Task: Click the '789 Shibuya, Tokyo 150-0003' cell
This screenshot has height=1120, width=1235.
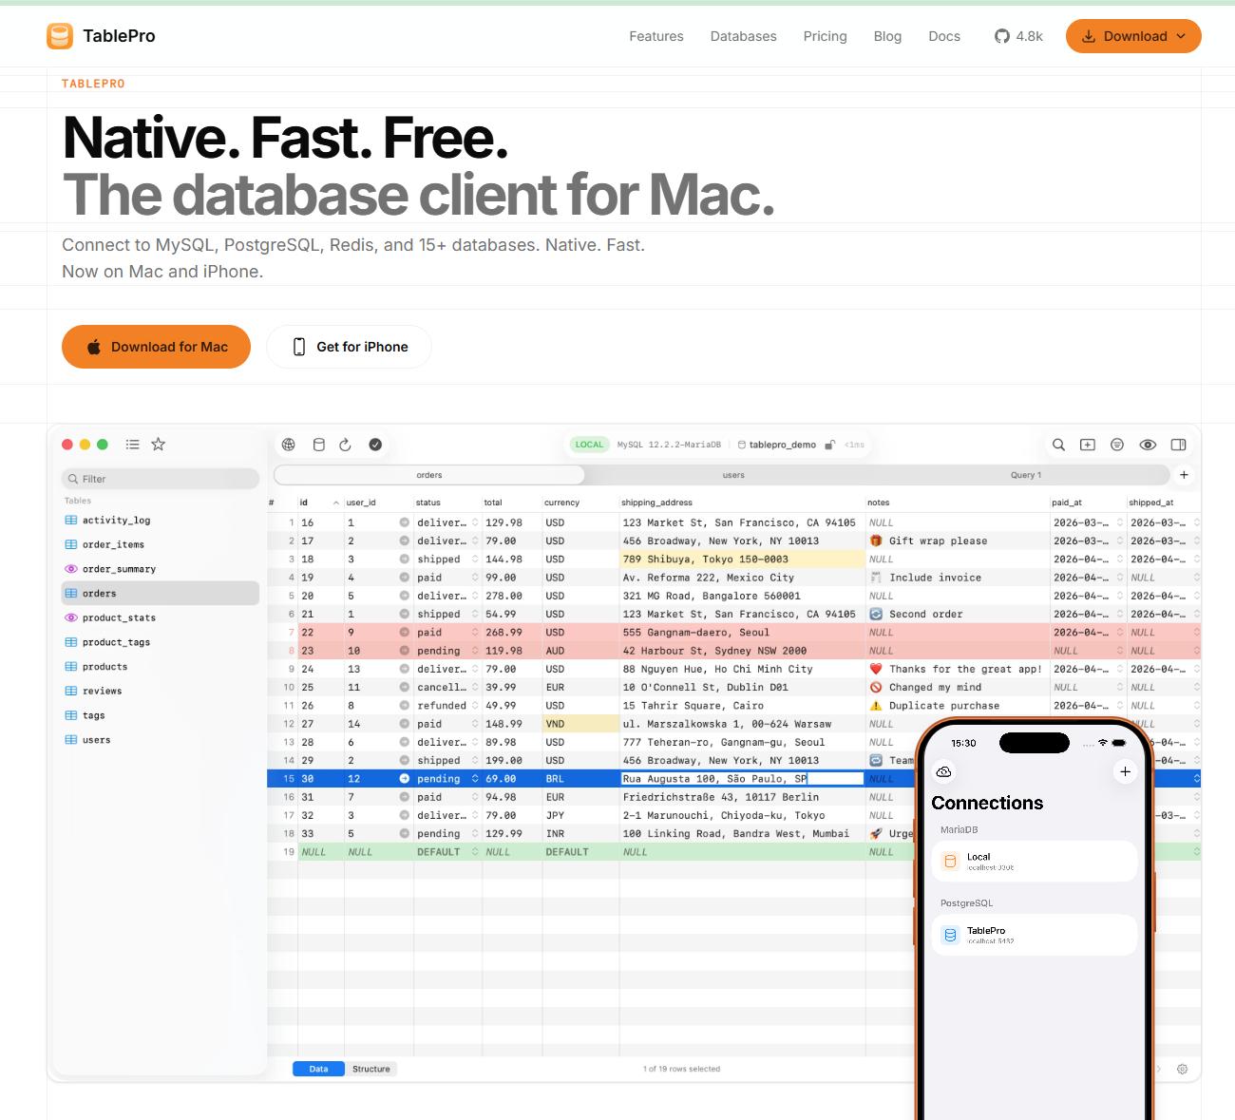Action: click(742, 560)
